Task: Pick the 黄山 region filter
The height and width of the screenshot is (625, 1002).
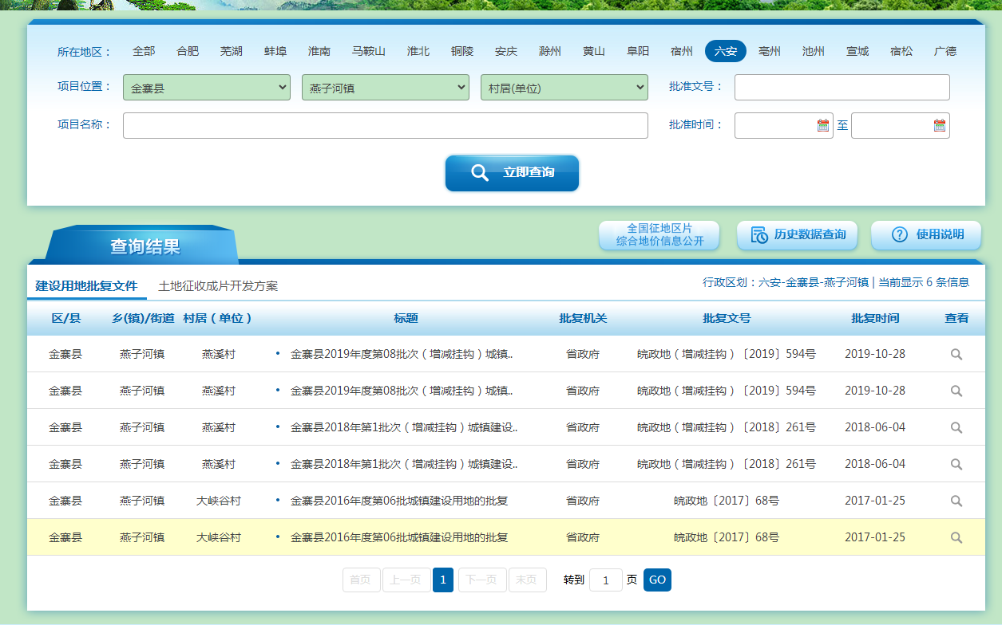Action: click(x=594, y=51)
